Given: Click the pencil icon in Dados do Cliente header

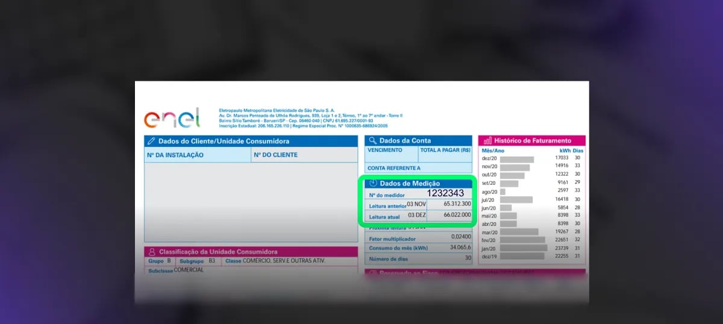Looking at the screenshot, I should 151,141.
